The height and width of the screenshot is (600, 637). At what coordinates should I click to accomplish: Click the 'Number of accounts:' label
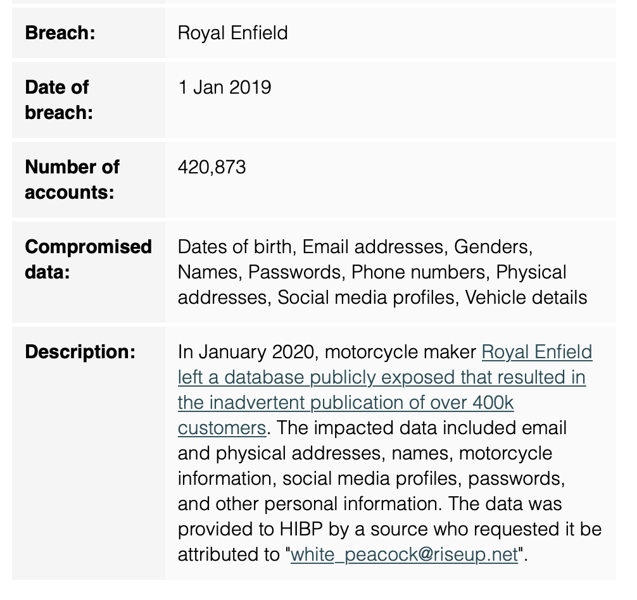click(x=72, y=180)
